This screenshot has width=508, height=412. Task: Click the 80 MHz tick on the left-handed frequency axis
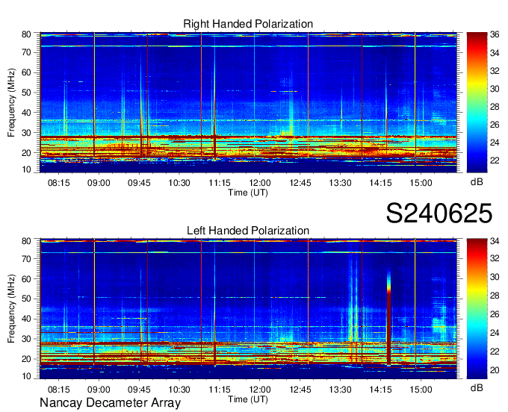pos(26,241)
